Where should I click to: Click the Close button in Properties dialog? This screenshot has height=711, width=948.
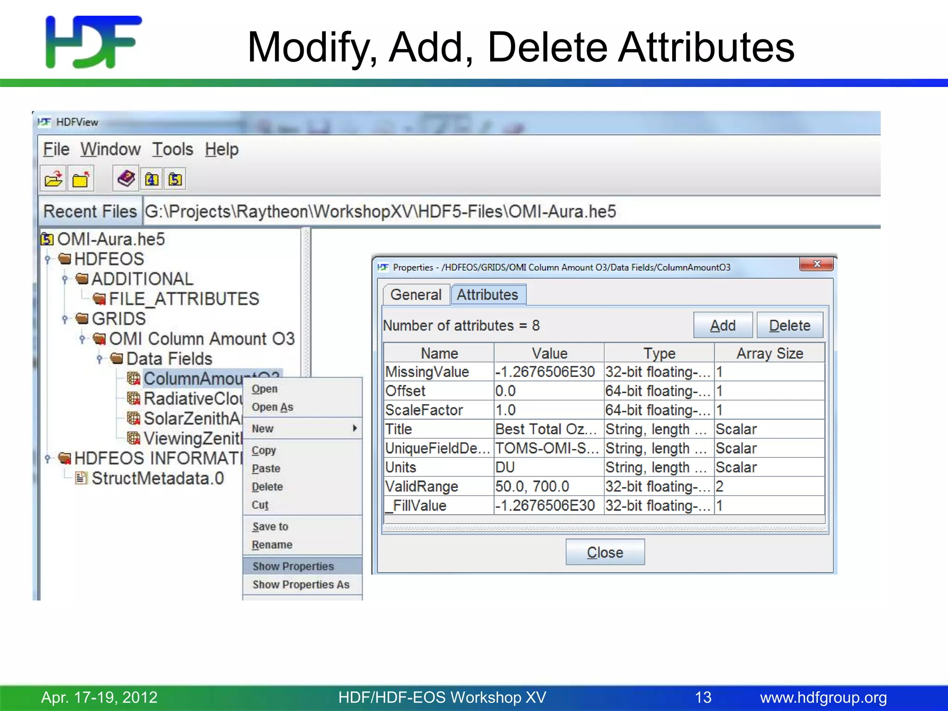(605, 552)
